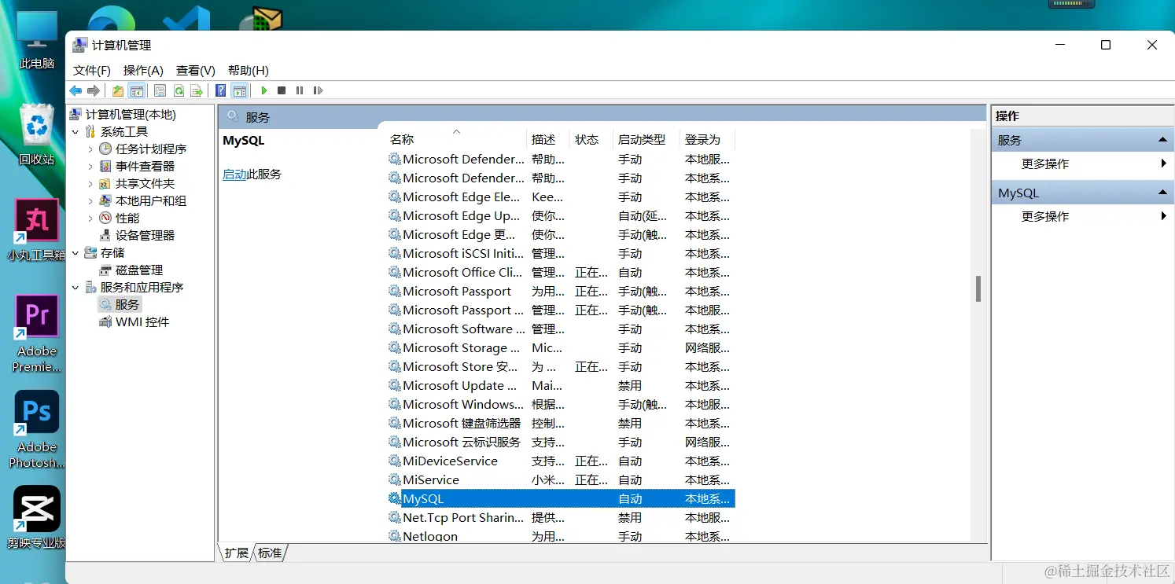This screenshot has width=1175, height=584.
Task: Expand the 共享文件夹 node chevron
Action: tap(90, 184)
